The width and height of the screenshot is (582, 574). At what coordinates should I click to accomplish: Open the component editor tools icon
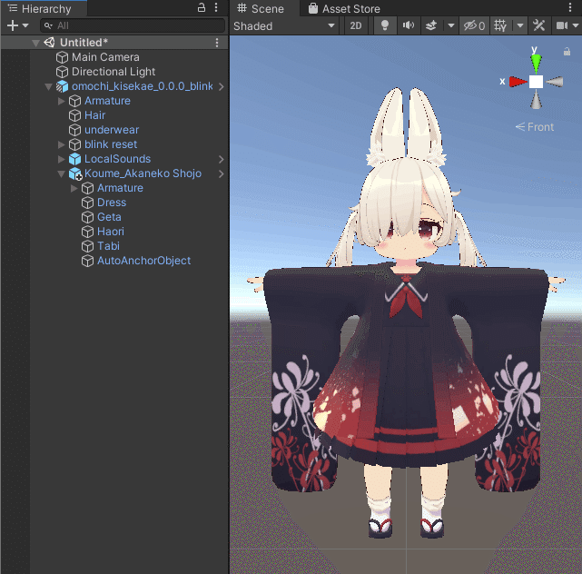point(538,25)
